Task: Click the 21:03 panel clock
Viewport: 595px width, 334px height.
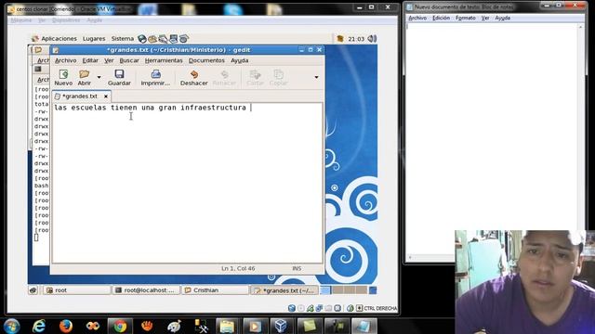Action: click(x=356, y=39)
